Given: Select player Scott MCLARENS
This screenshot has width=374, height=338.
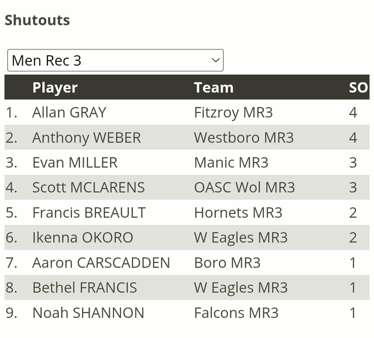Looking at the screenshot, I should pos(88,188).
